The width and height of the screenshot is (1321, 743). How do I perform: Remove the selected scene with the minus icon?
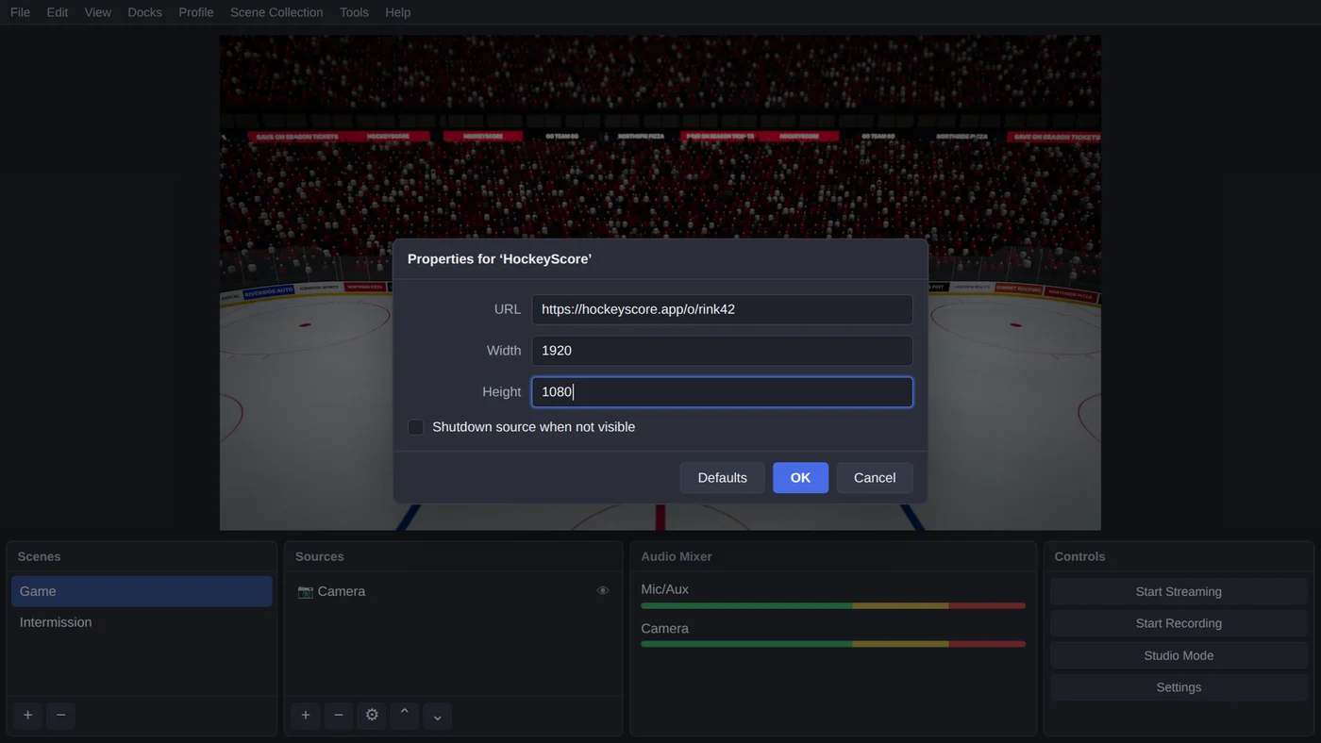point(60,716)
